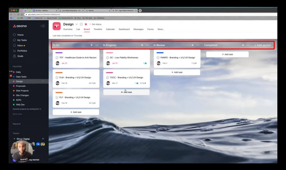Open the In Review column three-dot menu
The height and width of the screenshot is (170, 286).
pyautogui.click(x=198, y=45)
